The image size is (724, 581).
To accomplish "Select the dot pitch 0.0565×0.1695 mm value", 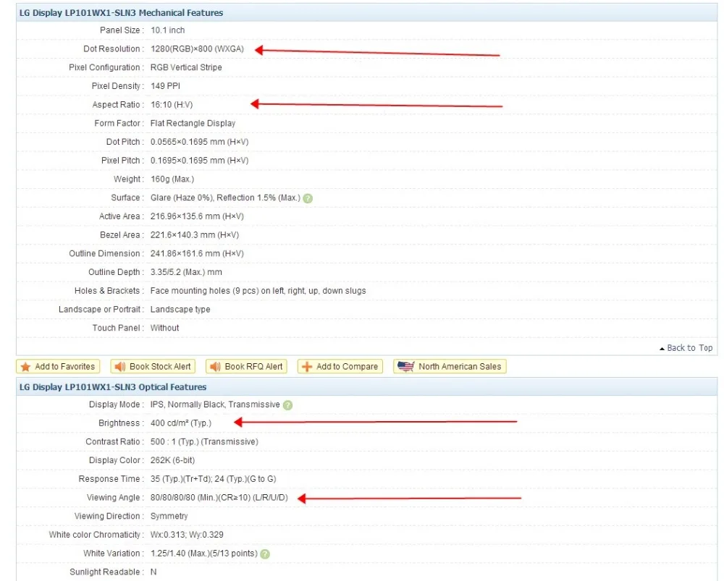I will pyautogui.click(x=200, y=142).
